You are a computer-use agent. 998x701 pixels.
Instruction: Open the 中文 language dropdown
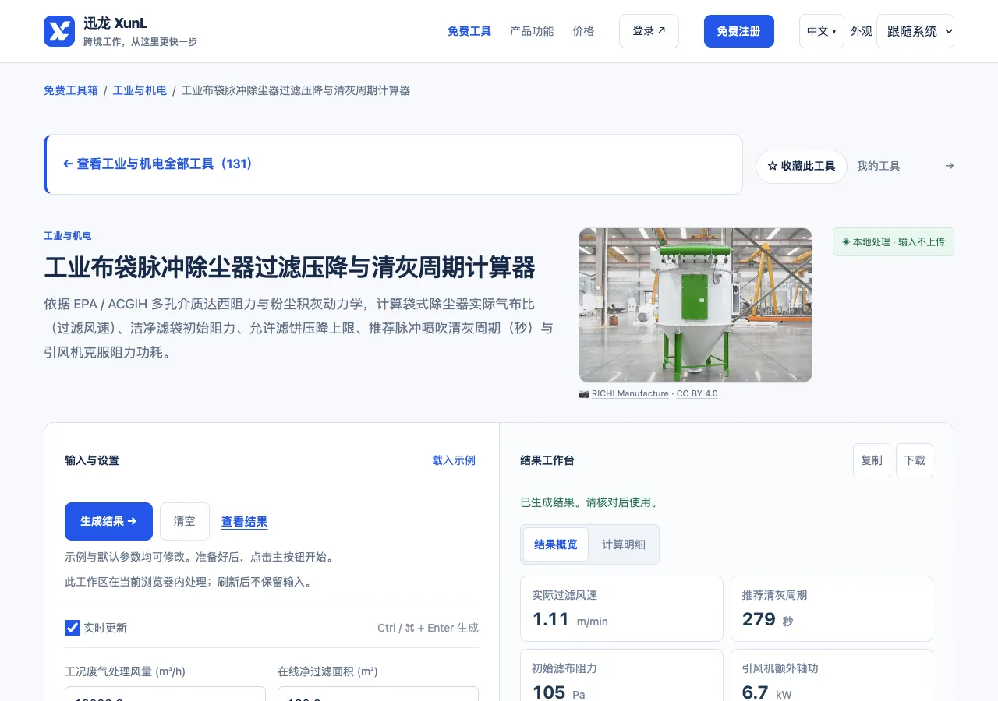pyautogui.click(x=821, y=31)
